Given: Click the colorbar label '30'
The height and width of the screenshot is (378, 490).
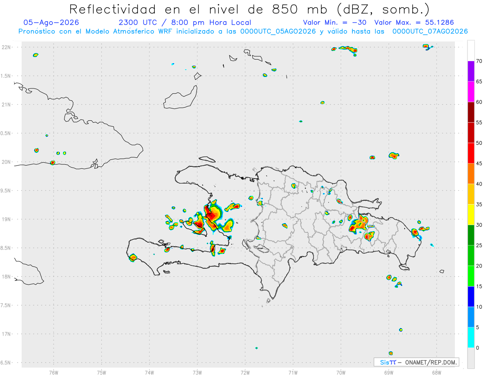Looking at the screenshot, I should 479,225.
